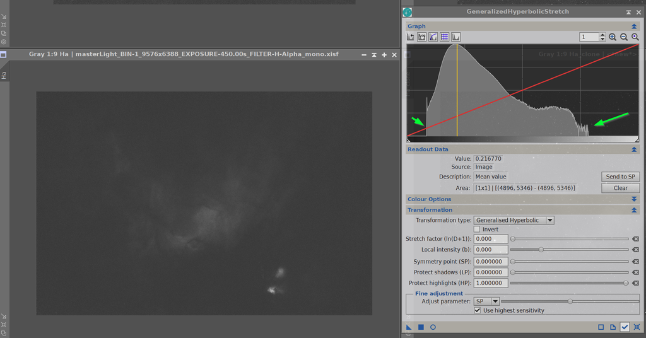Click the empty square icon in bottom bar
Viewport: 646px width, 338px height.
coord(601,327)
